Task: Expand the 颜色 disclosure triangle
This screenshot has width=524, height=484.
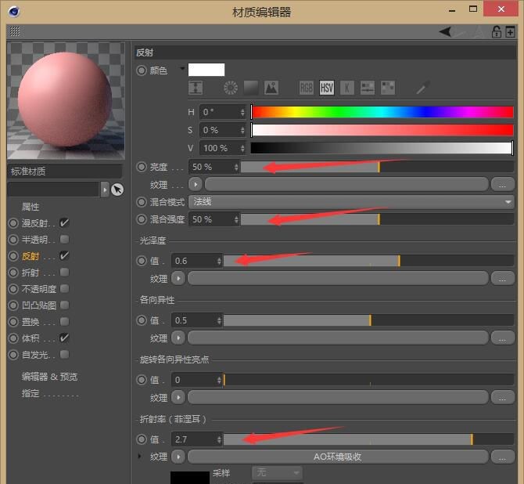Action: [182, 69]
